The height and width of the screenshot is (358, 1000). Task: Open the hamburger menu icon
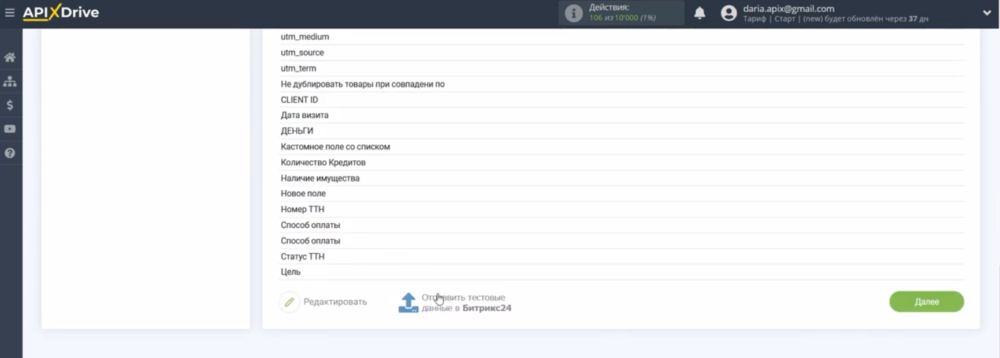pyautogui.click(x=10, y=13)
